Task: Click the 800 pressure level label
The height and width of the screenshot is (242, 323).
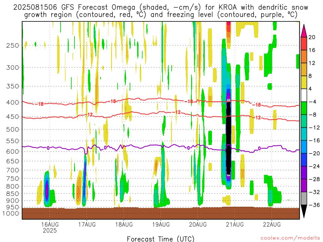Action: point(13,187)
